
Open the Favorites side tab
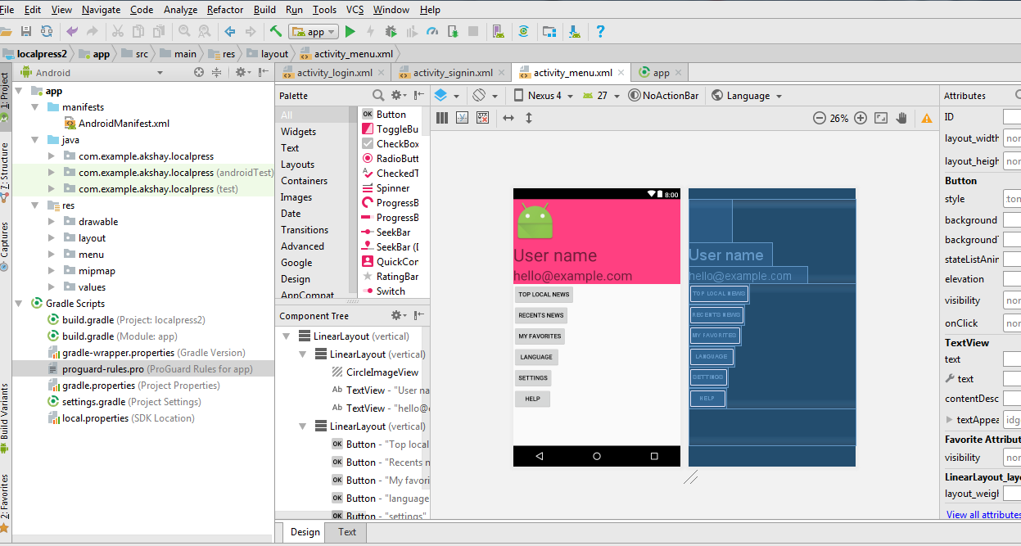(x=5, y=502)
